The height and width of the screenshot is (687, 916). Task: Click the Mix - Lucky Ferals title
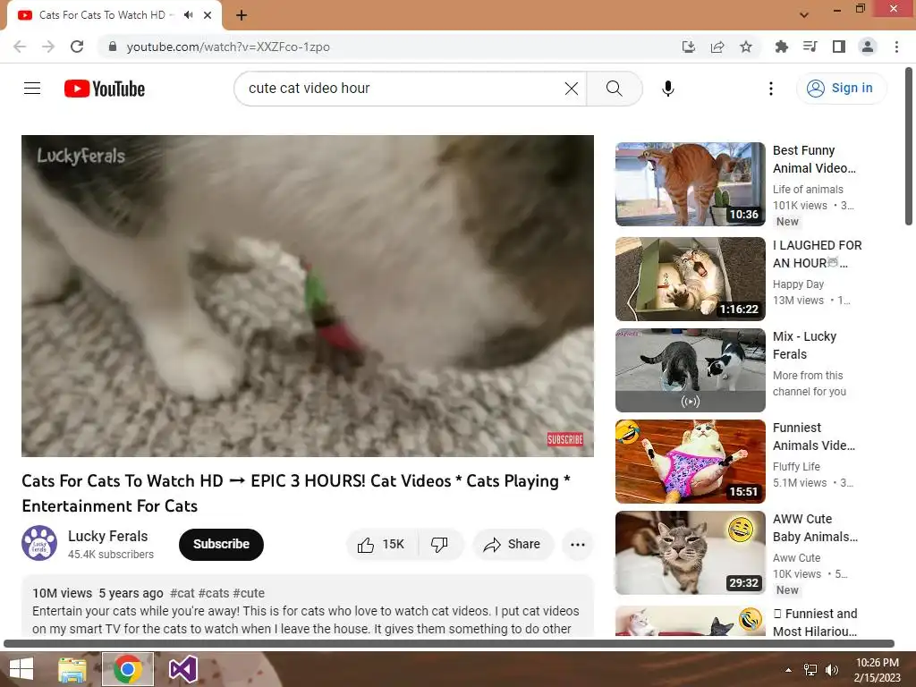click(804, 345)
